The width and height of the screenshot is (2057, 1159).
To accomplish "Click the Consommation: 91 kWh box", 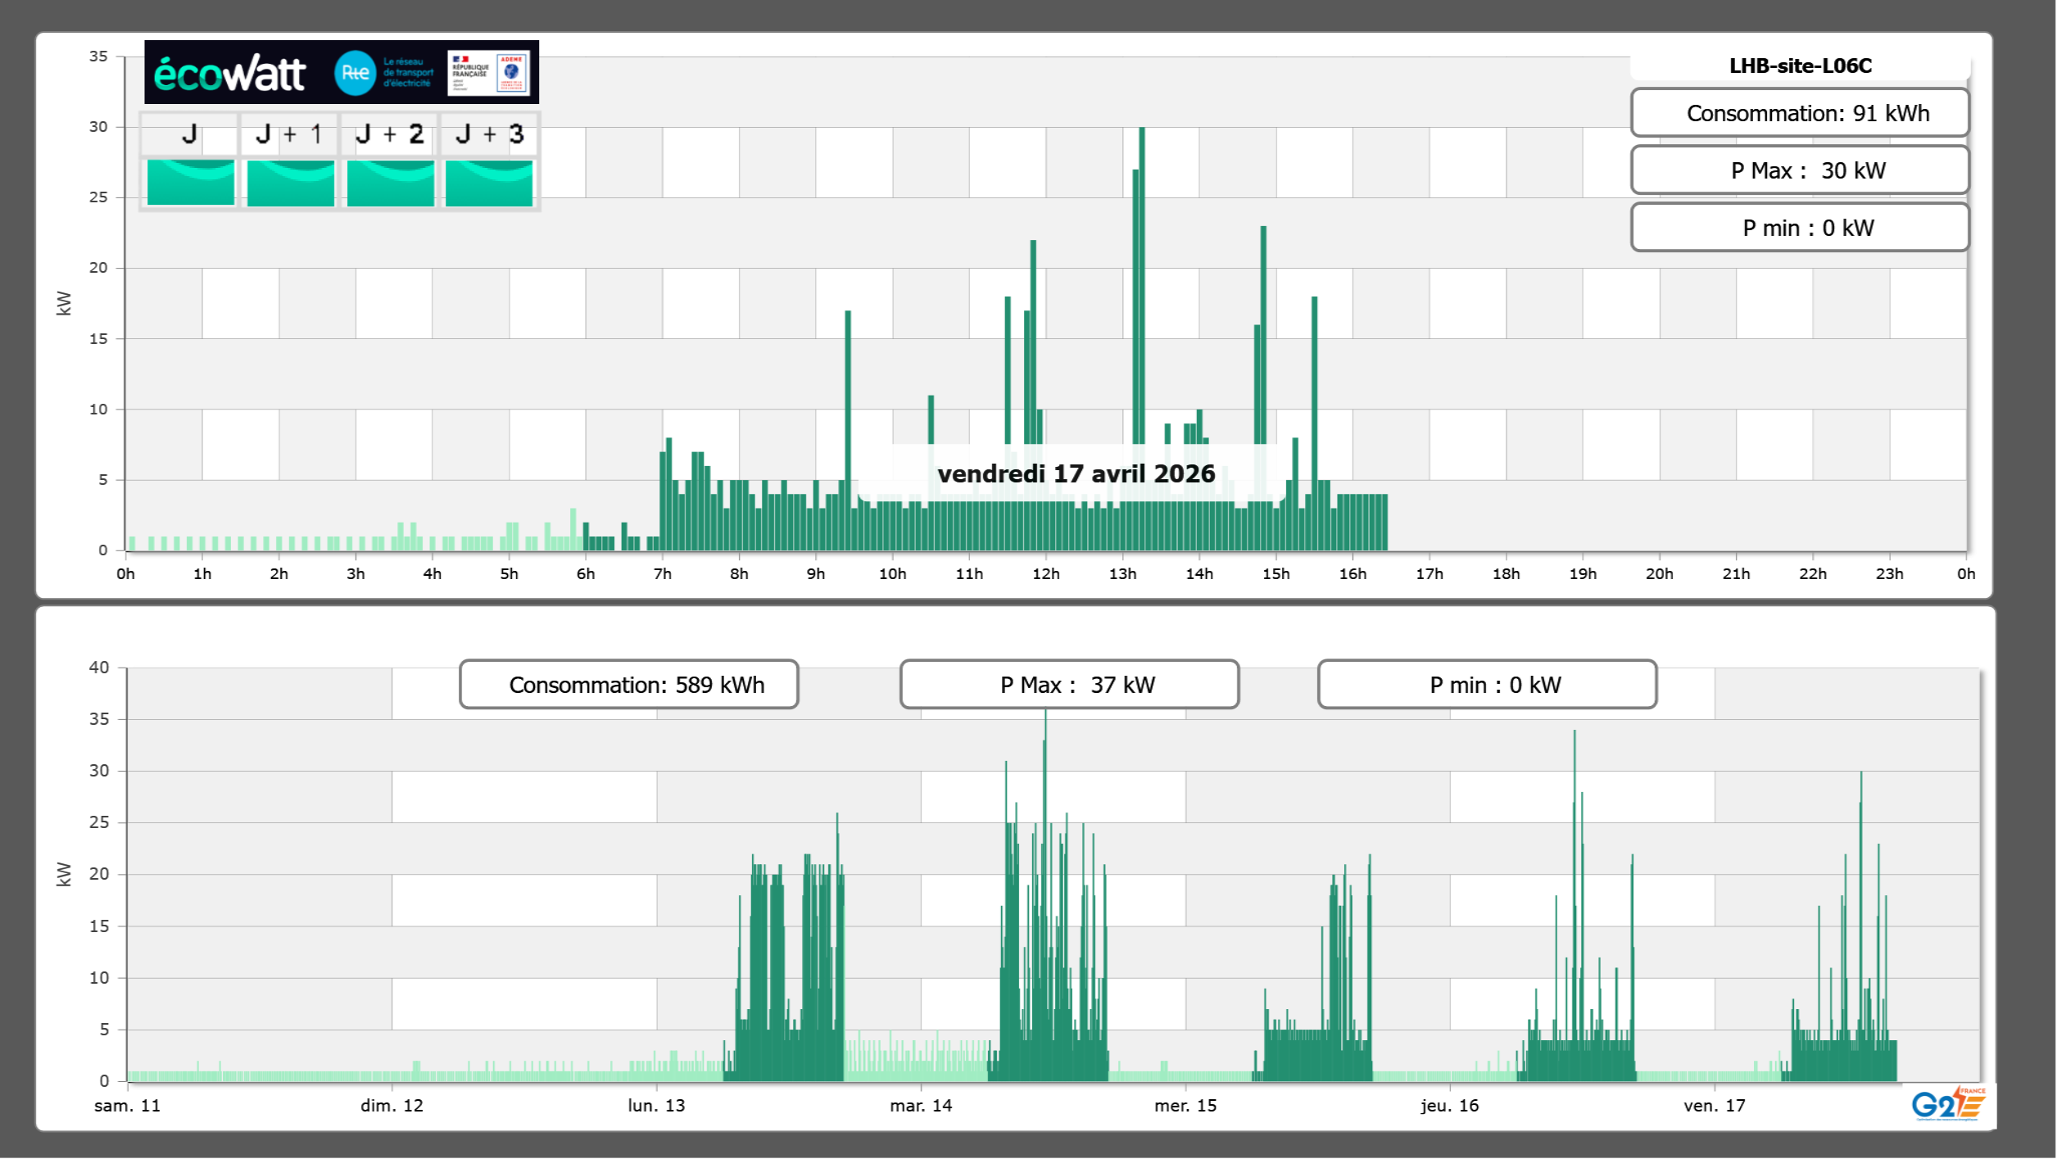I will 1800,113.
